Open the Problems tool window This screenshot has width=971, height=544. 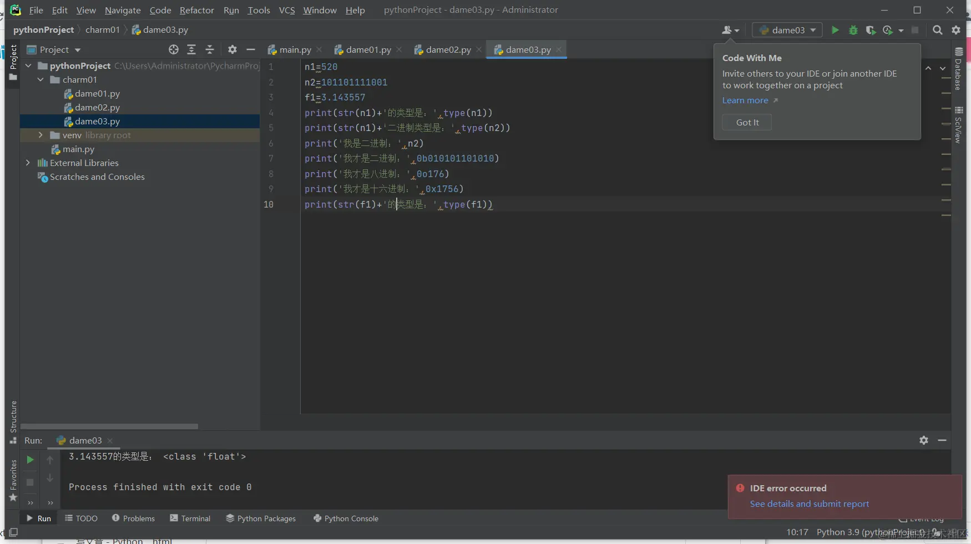133,518
